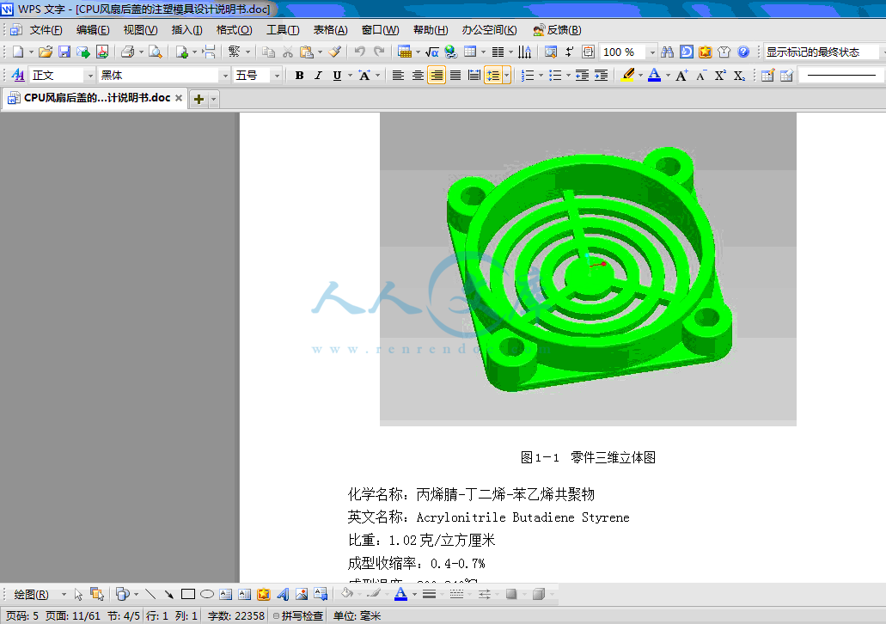Image resolution: width=886 pixels, height=624 pixels.
Task: Expand the font color dropdown arrow
Action: click(x=668, y=75)
